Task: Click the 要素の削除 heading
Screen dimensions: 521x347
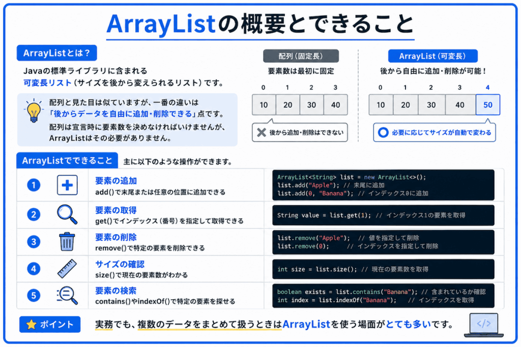Action: point(116,237)
